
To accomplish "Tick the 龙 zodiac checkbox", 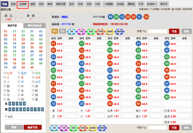I will (19, 91).
